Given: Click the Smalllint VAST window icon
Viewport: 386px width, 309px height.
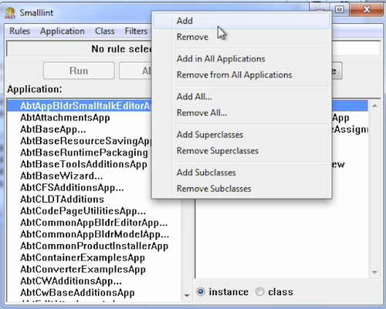Looking at the screenshot, I should (x=10, y=13).
